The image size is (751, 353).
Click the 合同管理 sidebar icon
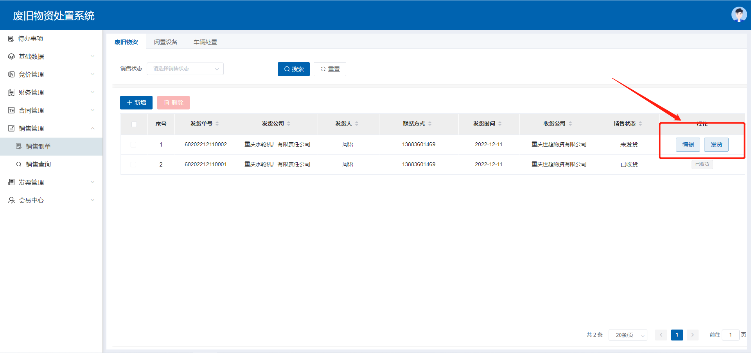[11, 110]
